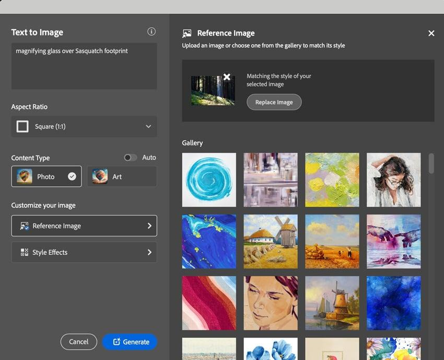This screenshot has height=360, width=444.
Task: Select the farmhouse and windmill painting
Action: point(271,241)
